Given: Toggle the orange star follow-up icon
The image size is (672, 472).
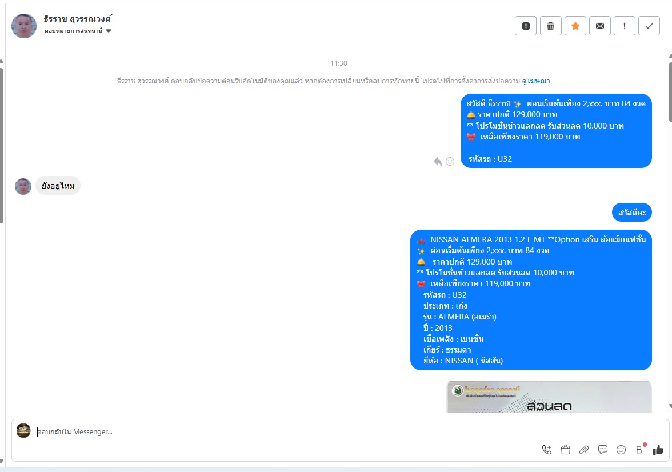Looking at the screenshot, I should click(575, 26).
